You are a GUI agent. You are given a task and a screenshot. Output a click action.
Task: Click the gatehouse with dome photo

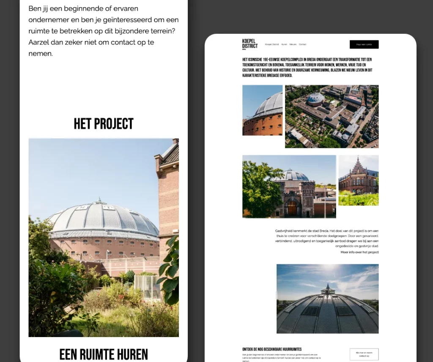point(289,186)
